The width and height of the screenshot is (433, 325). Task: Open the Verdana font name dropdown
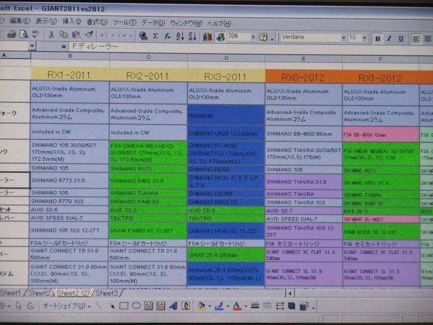[343, 37]
